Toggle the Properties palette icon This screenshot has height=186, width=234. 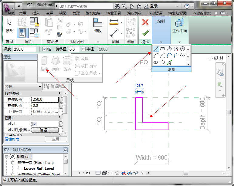tap(23, 33)
